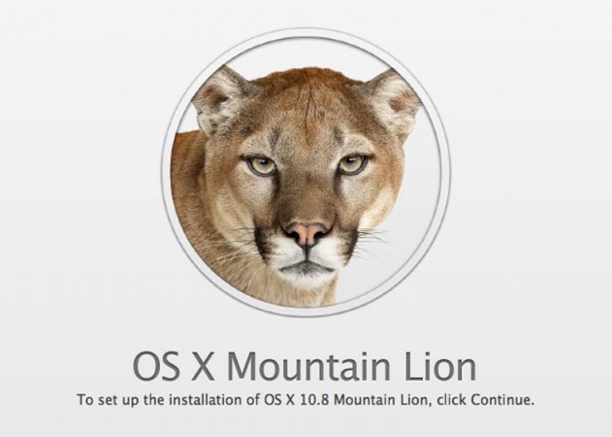This screenshot has width=612, height=437.
Task: Click "OS X" in the large title
Action: coord(174,366)
